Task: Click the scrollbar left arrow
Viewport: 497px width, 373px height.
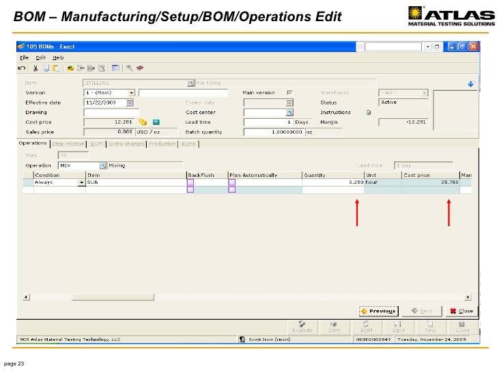Action: click(27, 297)
